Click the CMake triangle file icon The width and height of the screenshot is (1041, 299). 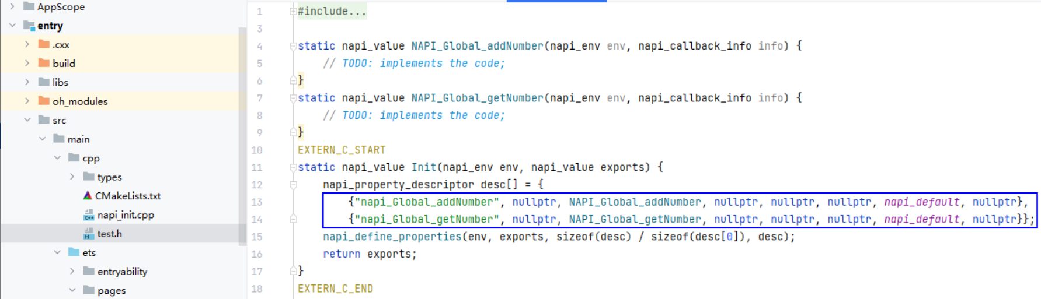pyautogui.click(x=88, y=196)
